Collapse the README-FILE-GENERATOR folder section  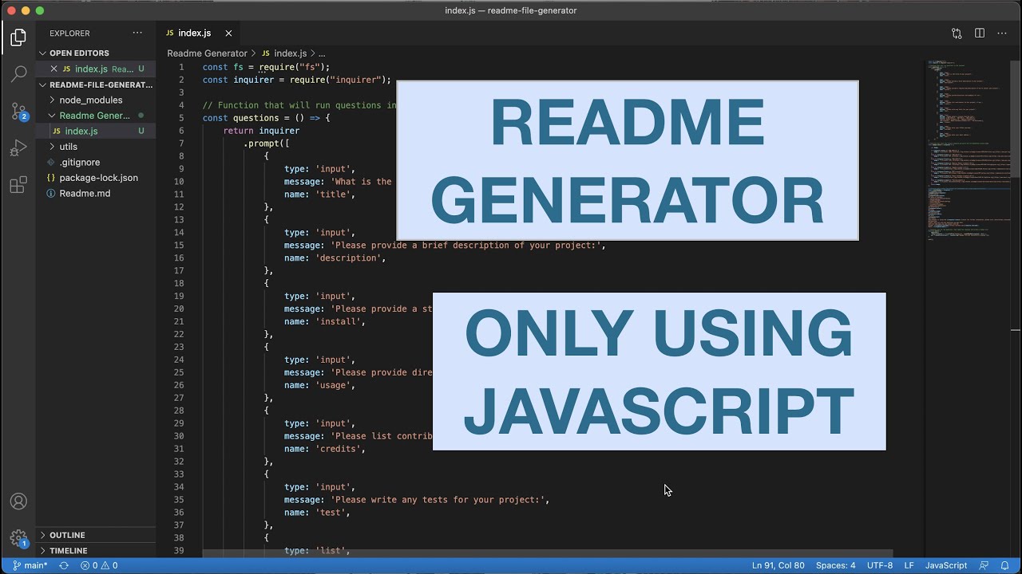point(97,85)
